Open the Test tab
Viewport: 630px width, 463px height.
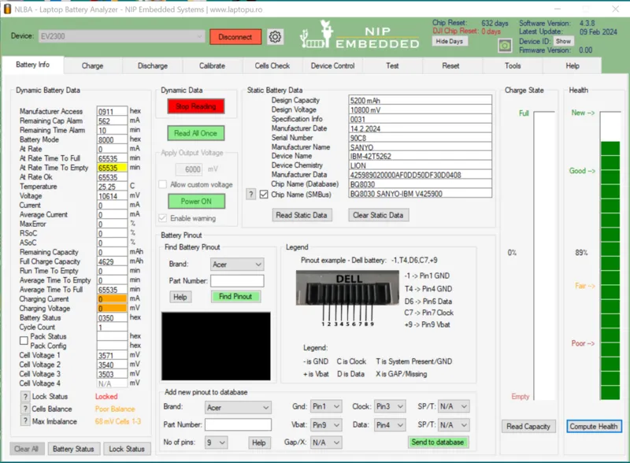[392, 65]
